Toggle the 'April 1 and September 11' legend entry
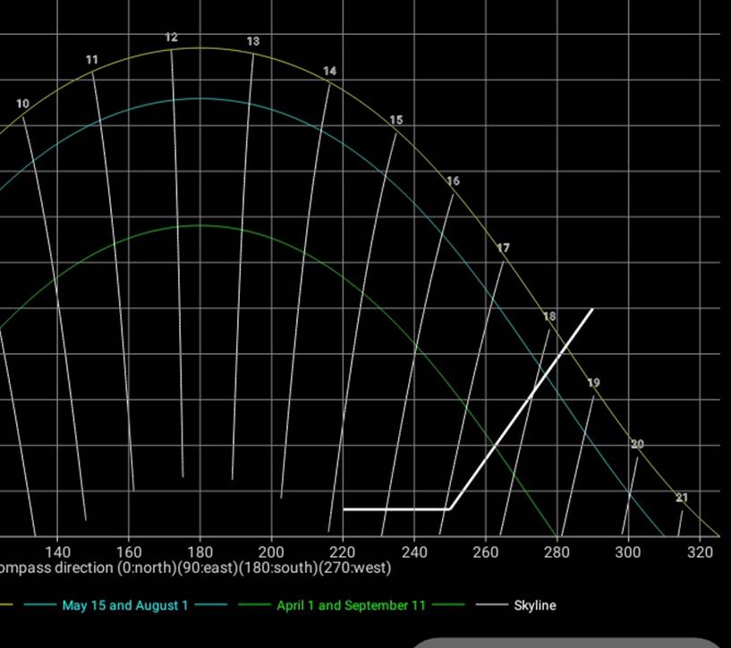The image size is (731, 648). (351, 605)
